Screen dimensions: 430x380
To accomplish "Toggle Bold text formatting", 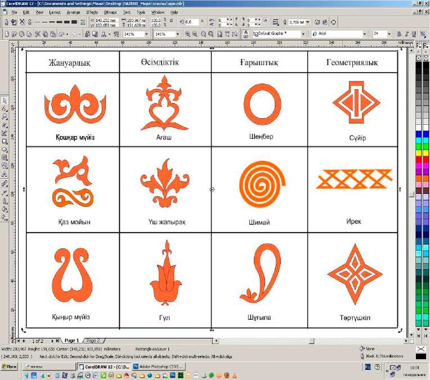I will click(x=399, y=34).
